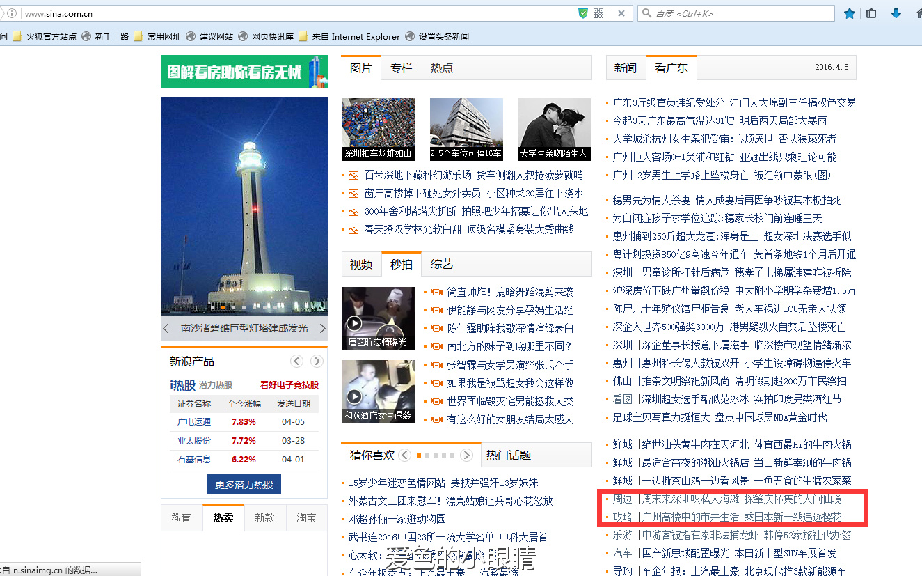Go to previous slide in lighthouse carousel
This screenshot has height=576, width=922.
click(x=166, y=328)
